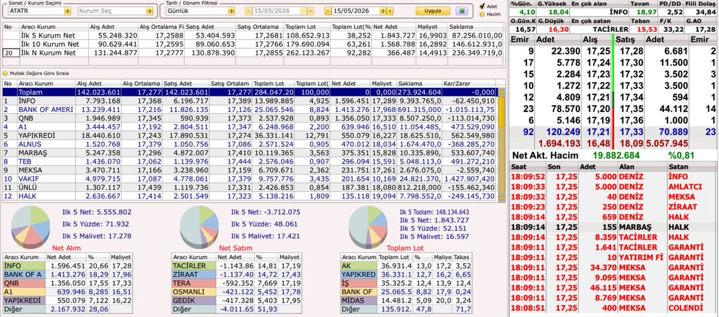Click the best bid price 17,25

pos(599,52)
